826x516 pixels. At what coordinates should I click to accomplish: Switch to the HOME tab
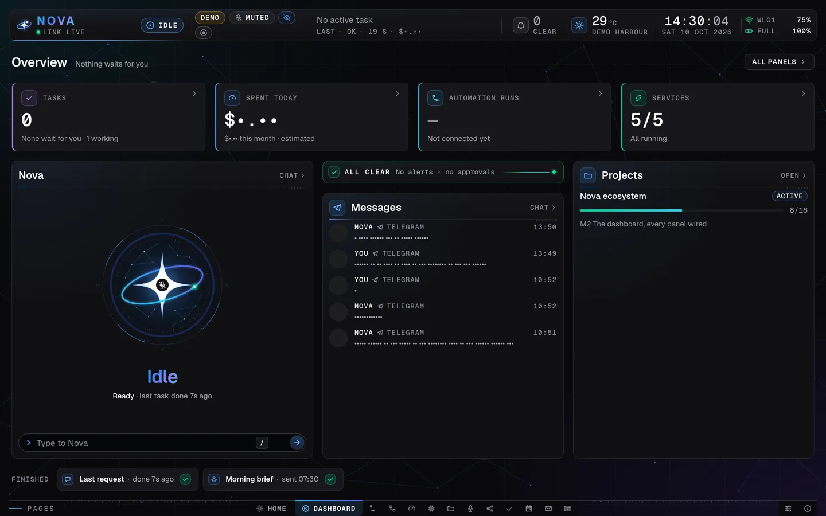[271, 509]
